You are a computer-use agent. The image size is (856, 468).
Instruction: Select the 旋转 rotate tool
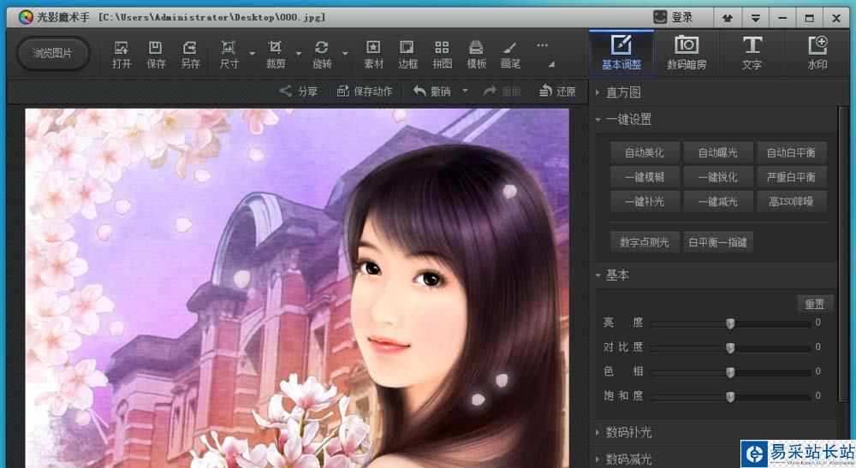(x=322, y=55)
